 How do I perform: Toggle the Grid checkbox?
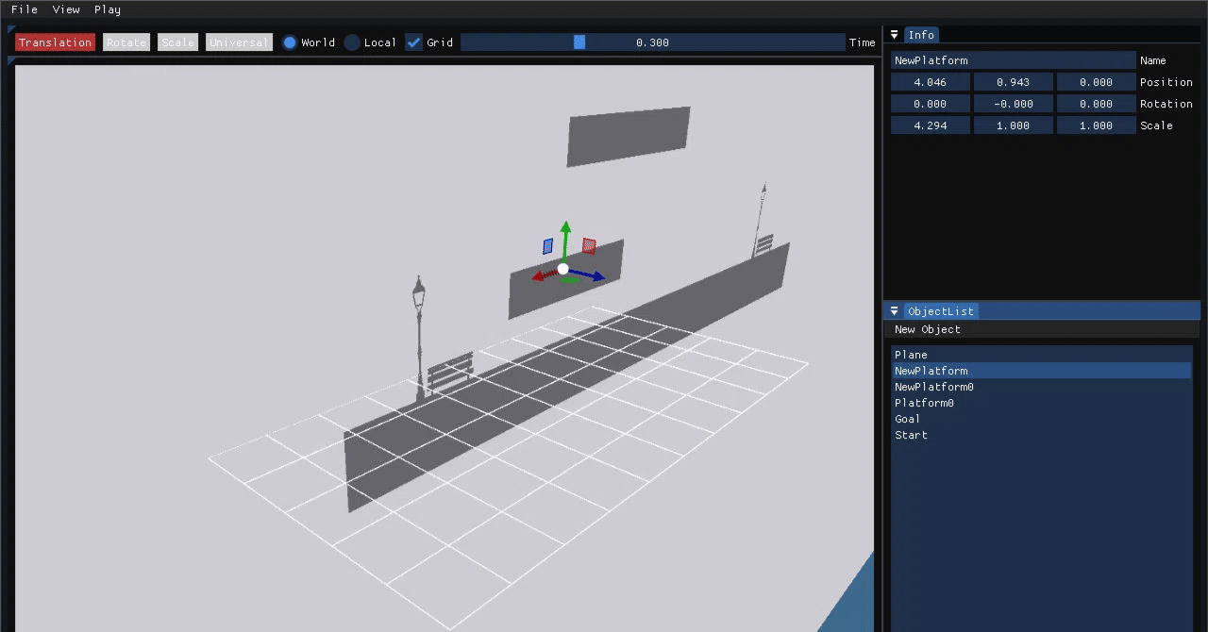[x=413, y=42]
